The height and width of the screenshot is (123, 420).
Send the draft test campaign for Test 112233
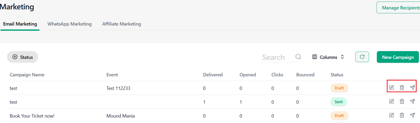[412, 88]
